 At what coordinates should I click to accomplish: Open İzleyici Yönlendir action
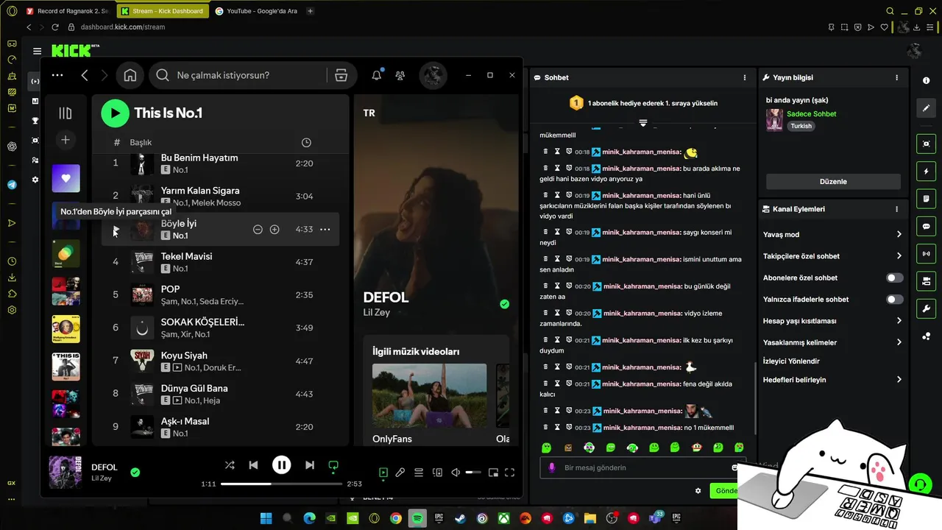pos(791,361)
